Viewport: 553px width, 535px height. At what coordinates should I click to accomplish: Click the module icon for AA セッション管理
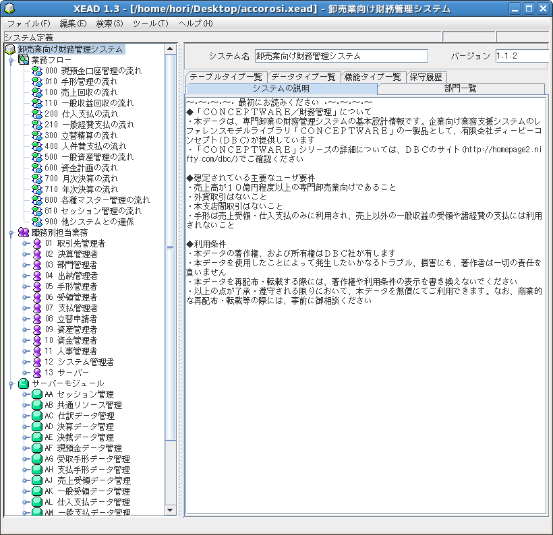coord(37,394)
